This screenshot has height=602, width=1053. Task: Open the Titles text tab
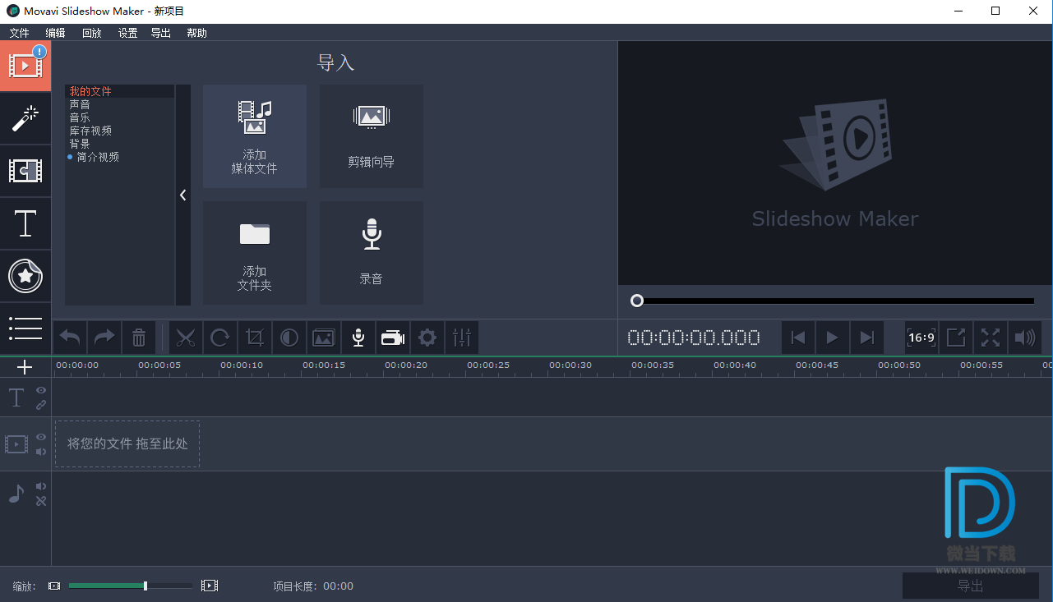pyautogui.click(x=25, y=223)
